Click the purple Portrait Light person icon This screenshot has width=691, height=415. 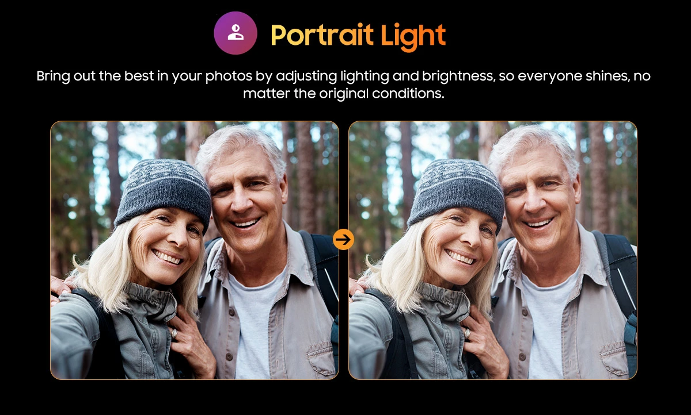click(236, 33)
